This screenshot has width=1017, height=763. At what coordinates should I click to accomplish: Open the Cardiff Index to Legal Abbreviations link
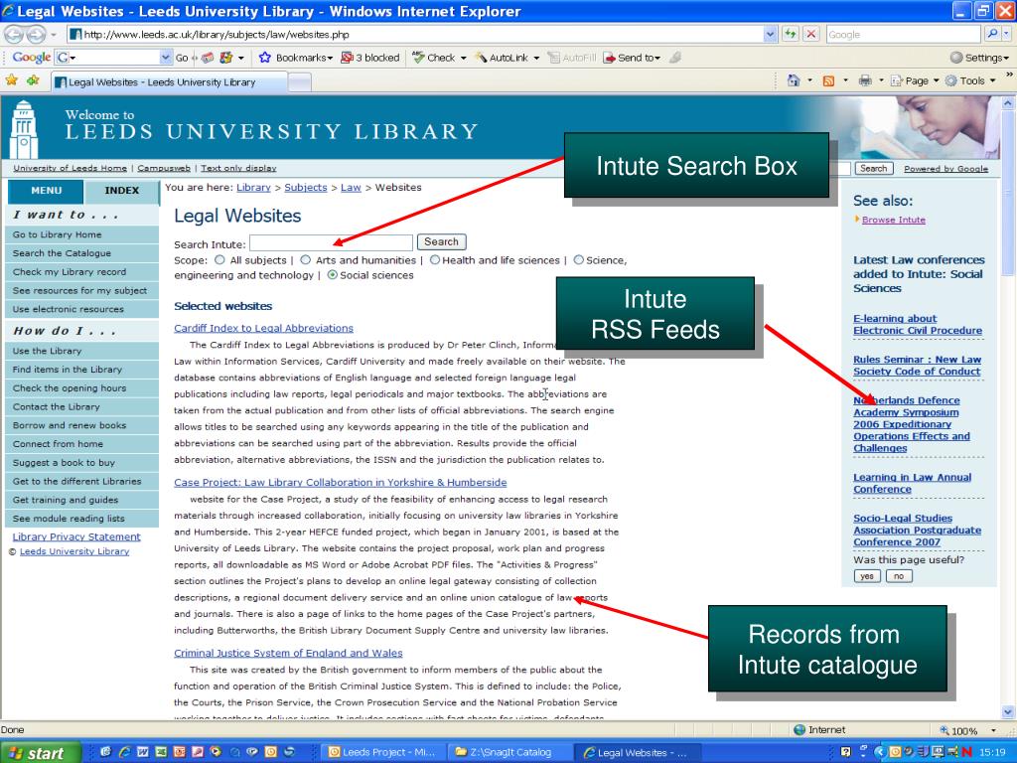click(x=263, y=328)
